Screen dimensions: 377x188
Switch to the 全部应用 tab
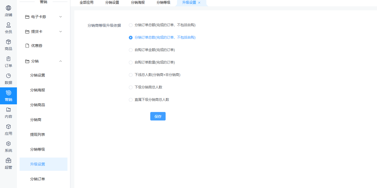(x=87, y=3)
